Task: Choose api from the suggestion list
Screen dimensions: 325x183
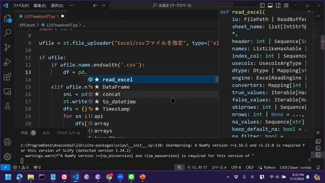Action: [x=152, y=116]
